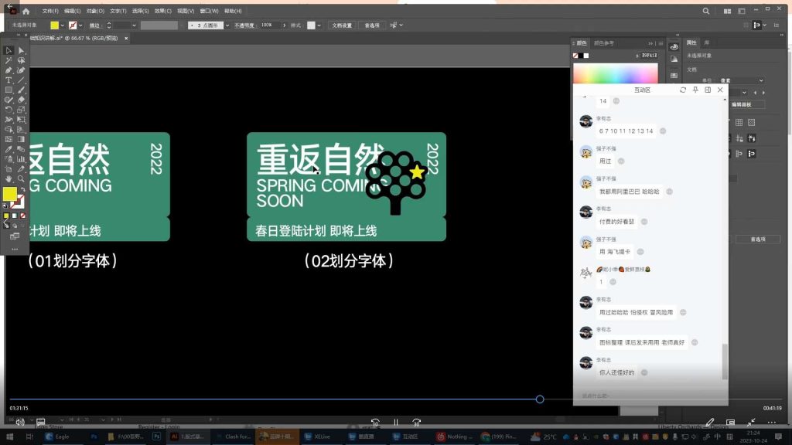
Task: Click the chat panel scrollbar
Action: click(x=725, y=362)
